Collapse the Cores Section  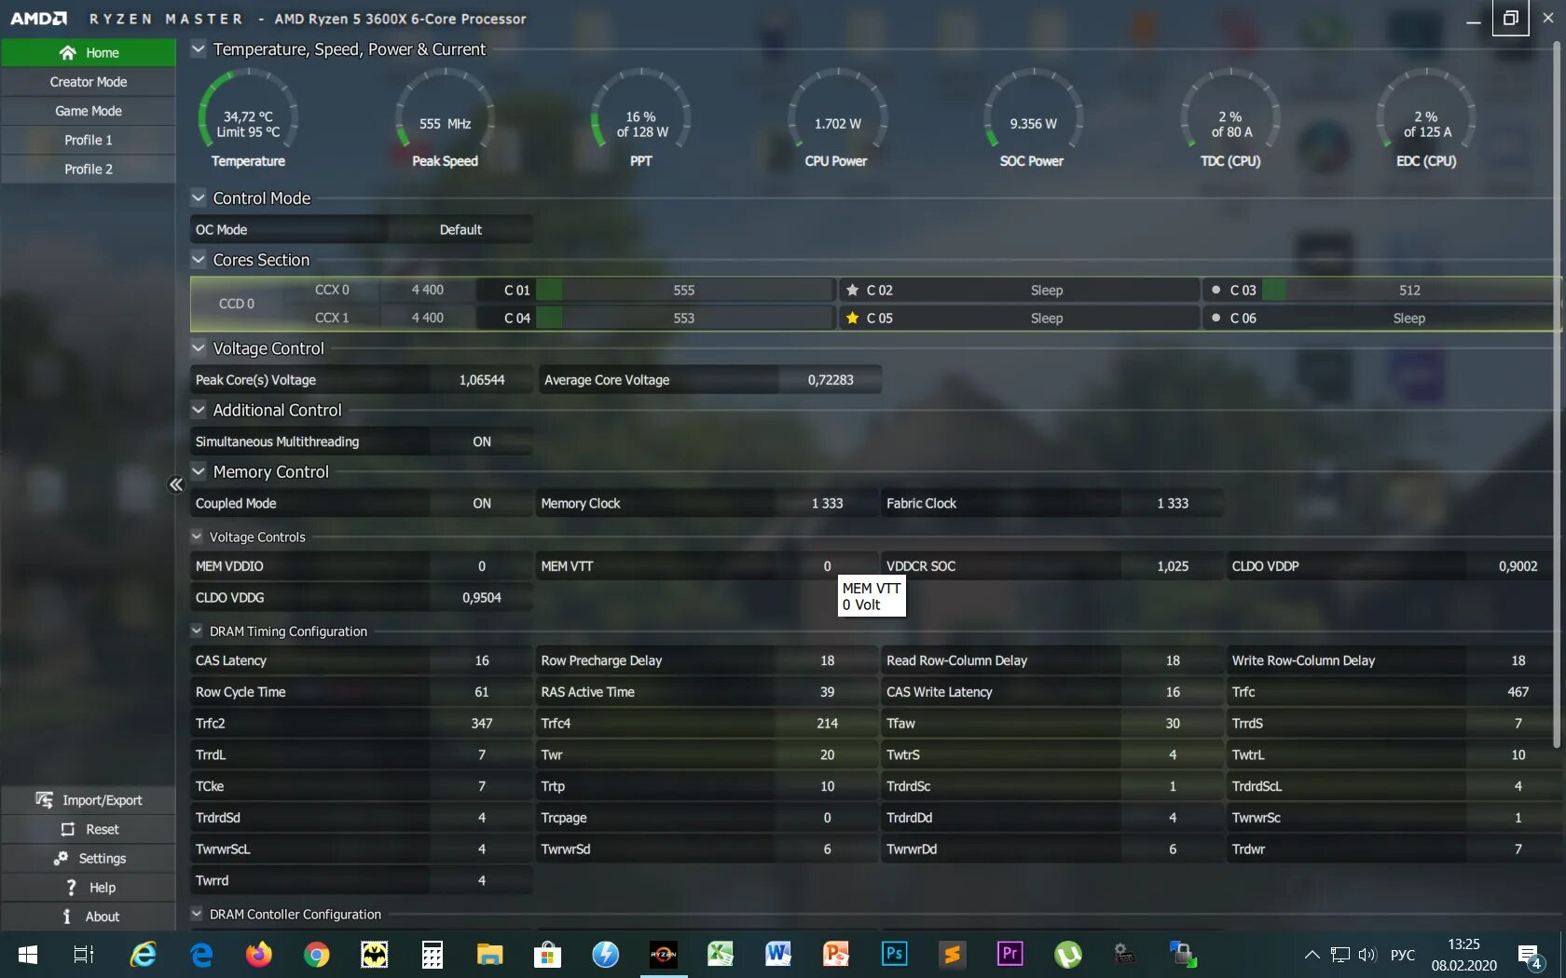tap(199, 259)
